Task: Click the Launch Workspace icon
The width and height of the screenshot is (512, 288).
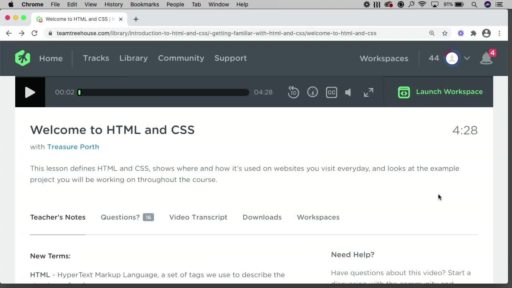Action: coord(404,92)
